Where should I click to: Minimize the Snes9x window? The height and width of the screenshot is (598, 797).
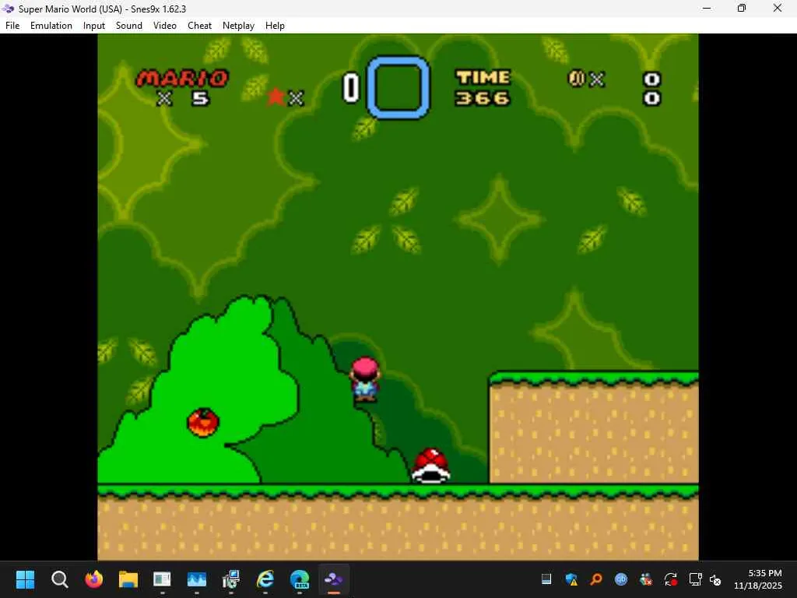(707, 8)
